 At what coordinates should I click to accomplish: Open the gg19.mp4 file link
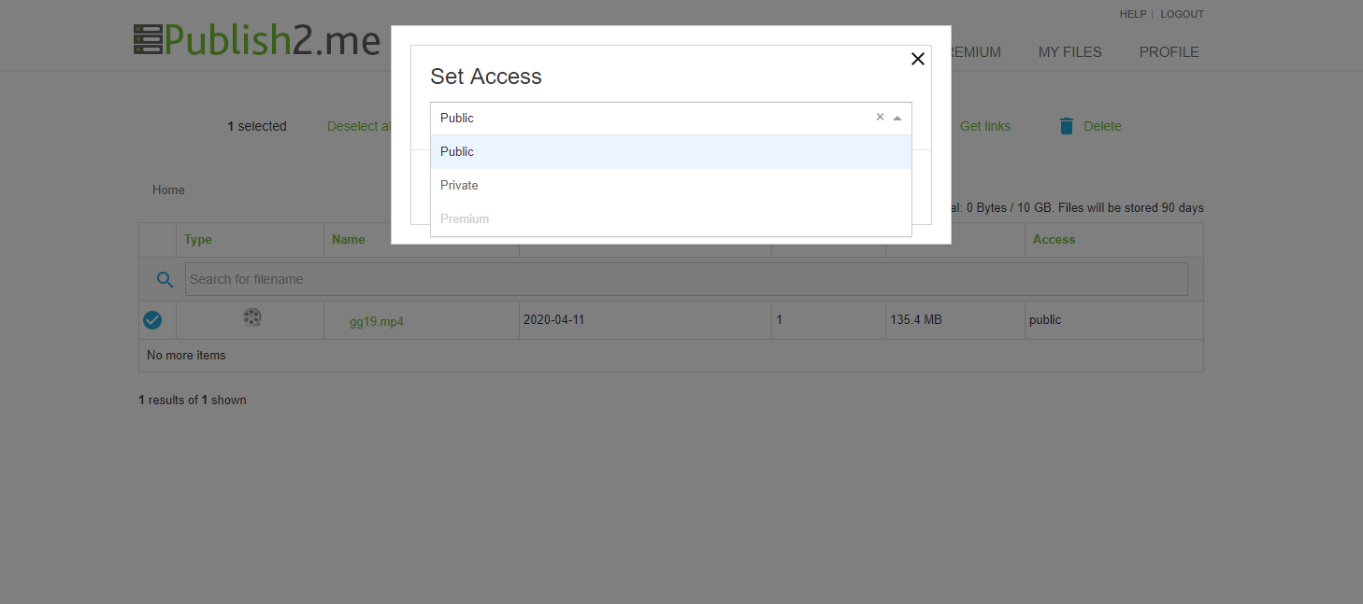377,321
